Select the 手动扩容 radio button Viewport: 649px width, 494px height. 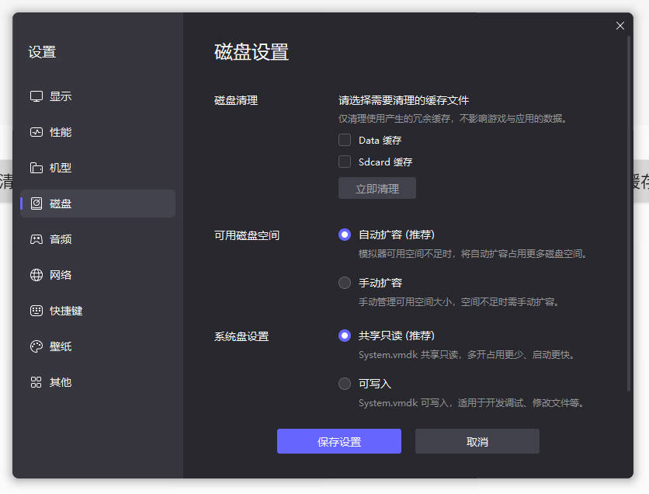(x=344, y=282)
